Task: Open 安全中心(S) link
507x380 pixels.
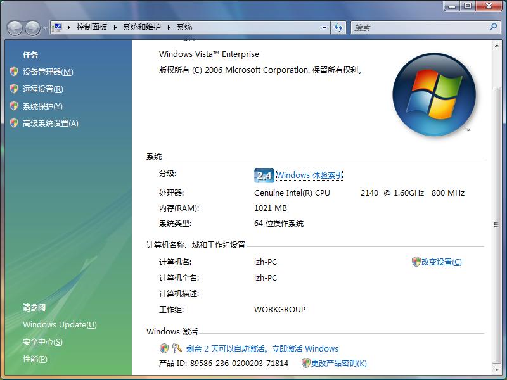Action: coord(42,341)
